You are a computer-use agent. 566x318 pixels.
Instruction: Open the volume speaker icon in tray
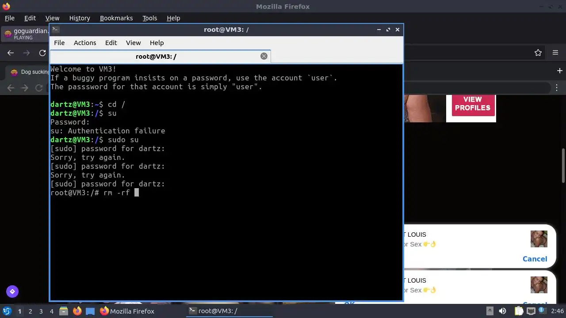point(502,311)
